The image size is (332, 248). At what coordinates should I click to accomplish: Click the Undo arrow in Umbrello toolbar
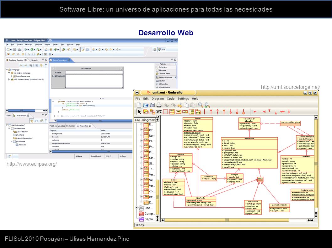[167, 105]
